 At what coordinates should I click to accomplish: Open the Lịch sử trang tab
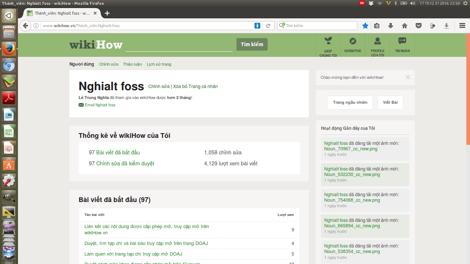(x=159, y=64)
